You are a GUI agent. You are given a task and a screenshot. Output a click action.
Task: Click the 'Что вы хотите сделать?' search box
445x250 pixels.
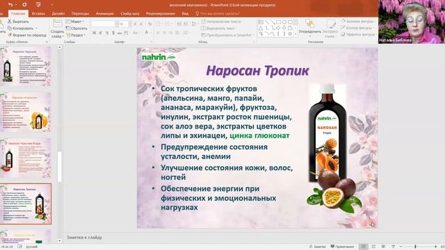(x=218, y=13)
